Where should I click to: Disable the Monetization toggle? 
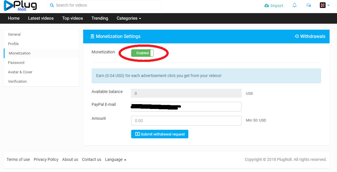[x=142, y=53]
